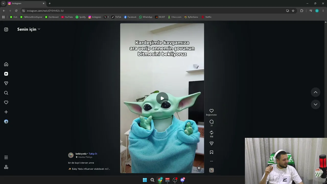The height and width of the screenshot is (184, 327).
Task: Open your profile avatar in the sidebar
Action: point(6,122)
